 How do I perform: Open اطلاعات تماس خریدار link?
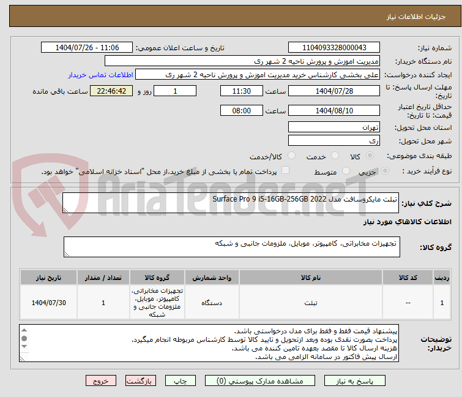pos(101,75)
